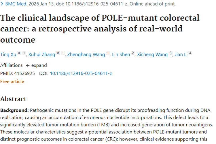216x144 pixels.
Task: Open Lin Shen's author page
Action: pyautogui.click(x=121, y=54)
